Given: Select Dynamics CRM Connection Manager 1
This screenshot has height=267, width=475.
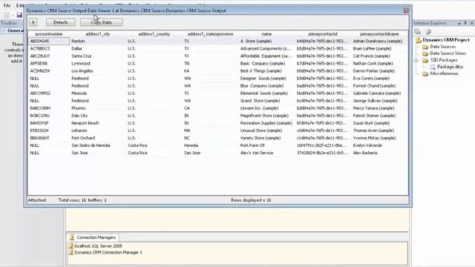Looking at the screenshot, I should tap(105, 252).
